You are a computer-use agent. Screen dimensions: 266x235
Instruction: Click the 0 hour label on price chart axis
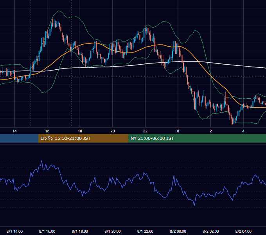[178, 131]
